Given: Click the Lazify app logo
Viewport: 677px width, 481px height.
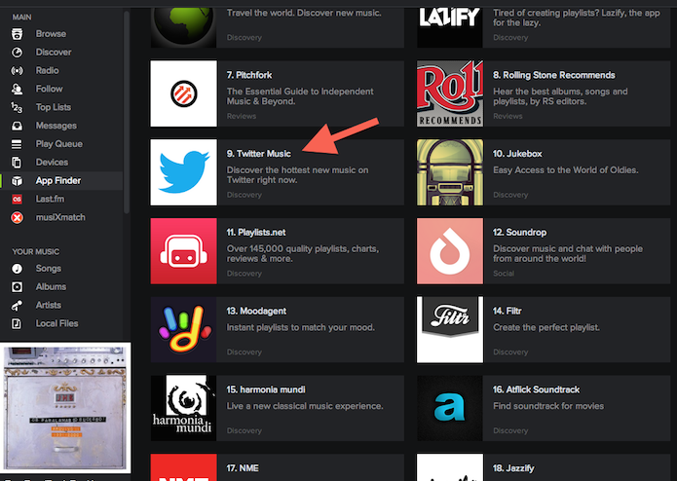Looking at the screenshot, I should point(450,26).
